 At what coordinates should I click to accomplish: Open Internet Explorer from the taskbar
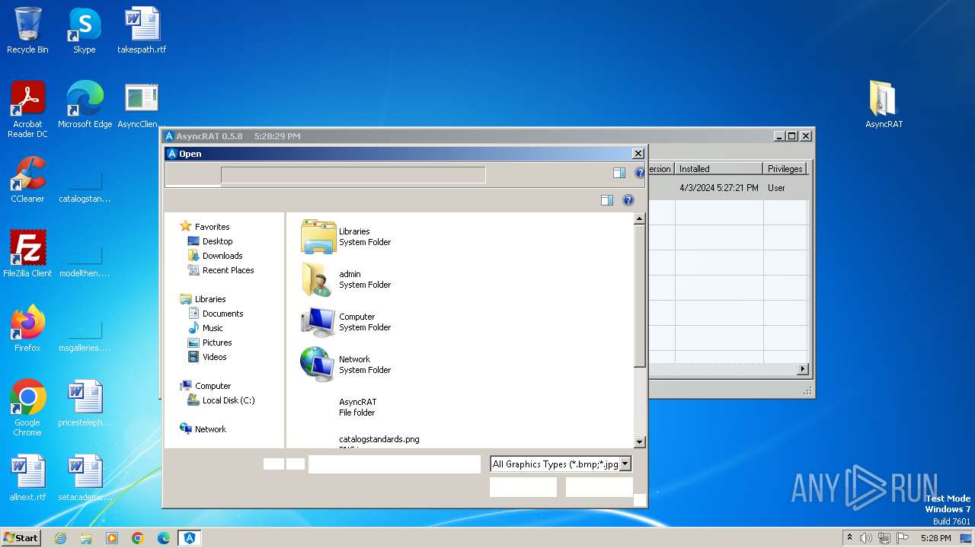(60, 538)
